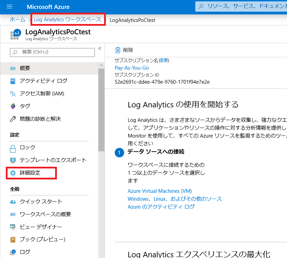Viewport: 287px width, 258px height.
Task: Open アクセス制御 (IAM) menu item
Action: (49, 94)
